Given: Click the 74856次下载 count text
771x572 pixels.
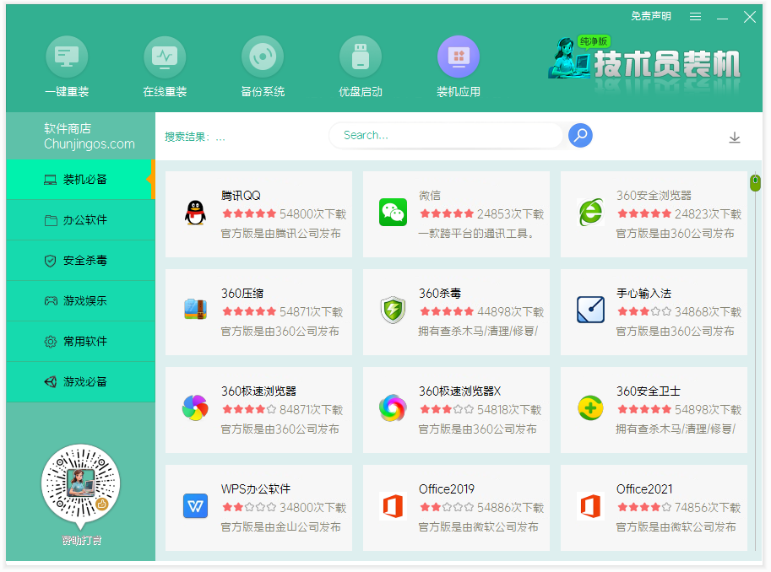Looking at the screenshot, I should click(708, 508).
